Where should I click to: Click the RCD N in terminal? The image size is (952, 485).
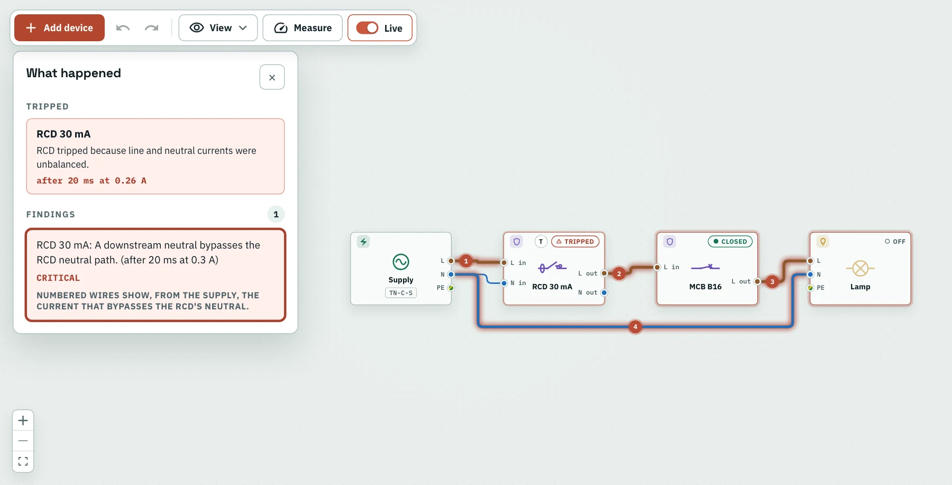504,283
